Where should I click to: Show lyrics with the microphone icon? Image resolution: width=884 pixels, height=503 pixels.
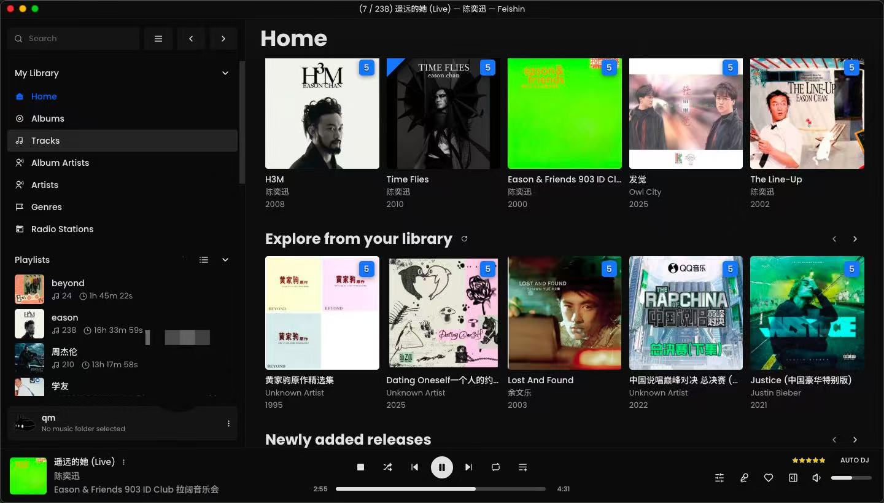point(744,478)
